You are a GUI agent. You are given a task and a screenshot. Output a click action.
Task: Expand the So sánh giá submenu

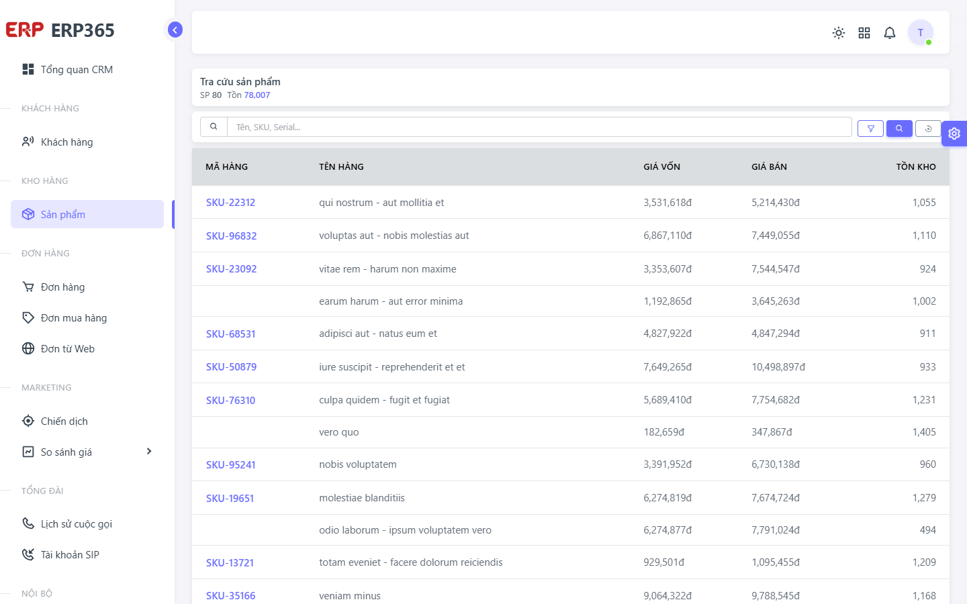149,452
